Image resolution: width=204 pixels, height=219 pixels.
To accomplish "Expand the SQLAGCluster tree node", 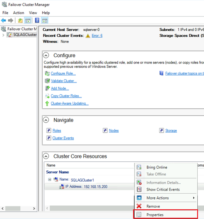I will (3, 35).
